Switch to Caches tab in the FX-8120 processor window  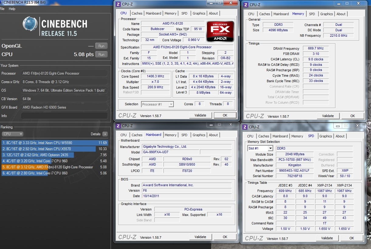[x=137, y=13]
